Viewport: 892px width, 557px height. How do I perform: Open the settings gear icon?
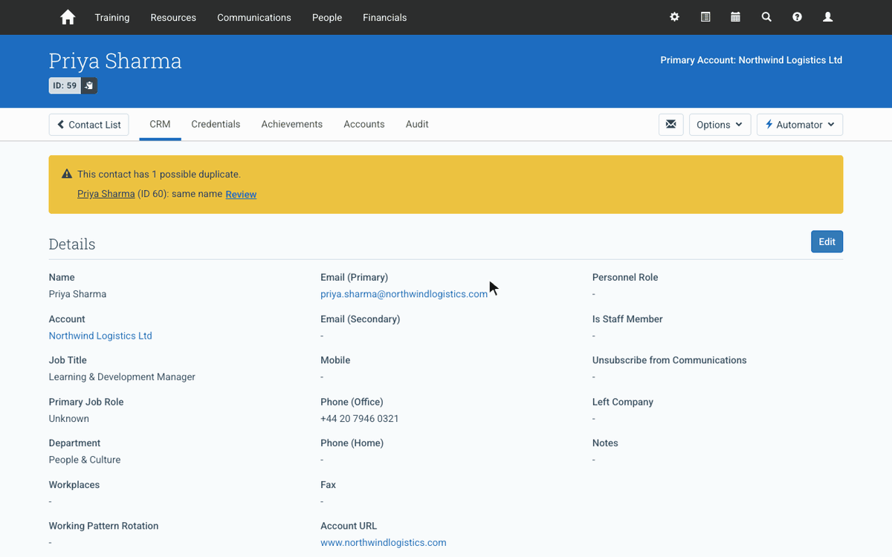[674, 17]
